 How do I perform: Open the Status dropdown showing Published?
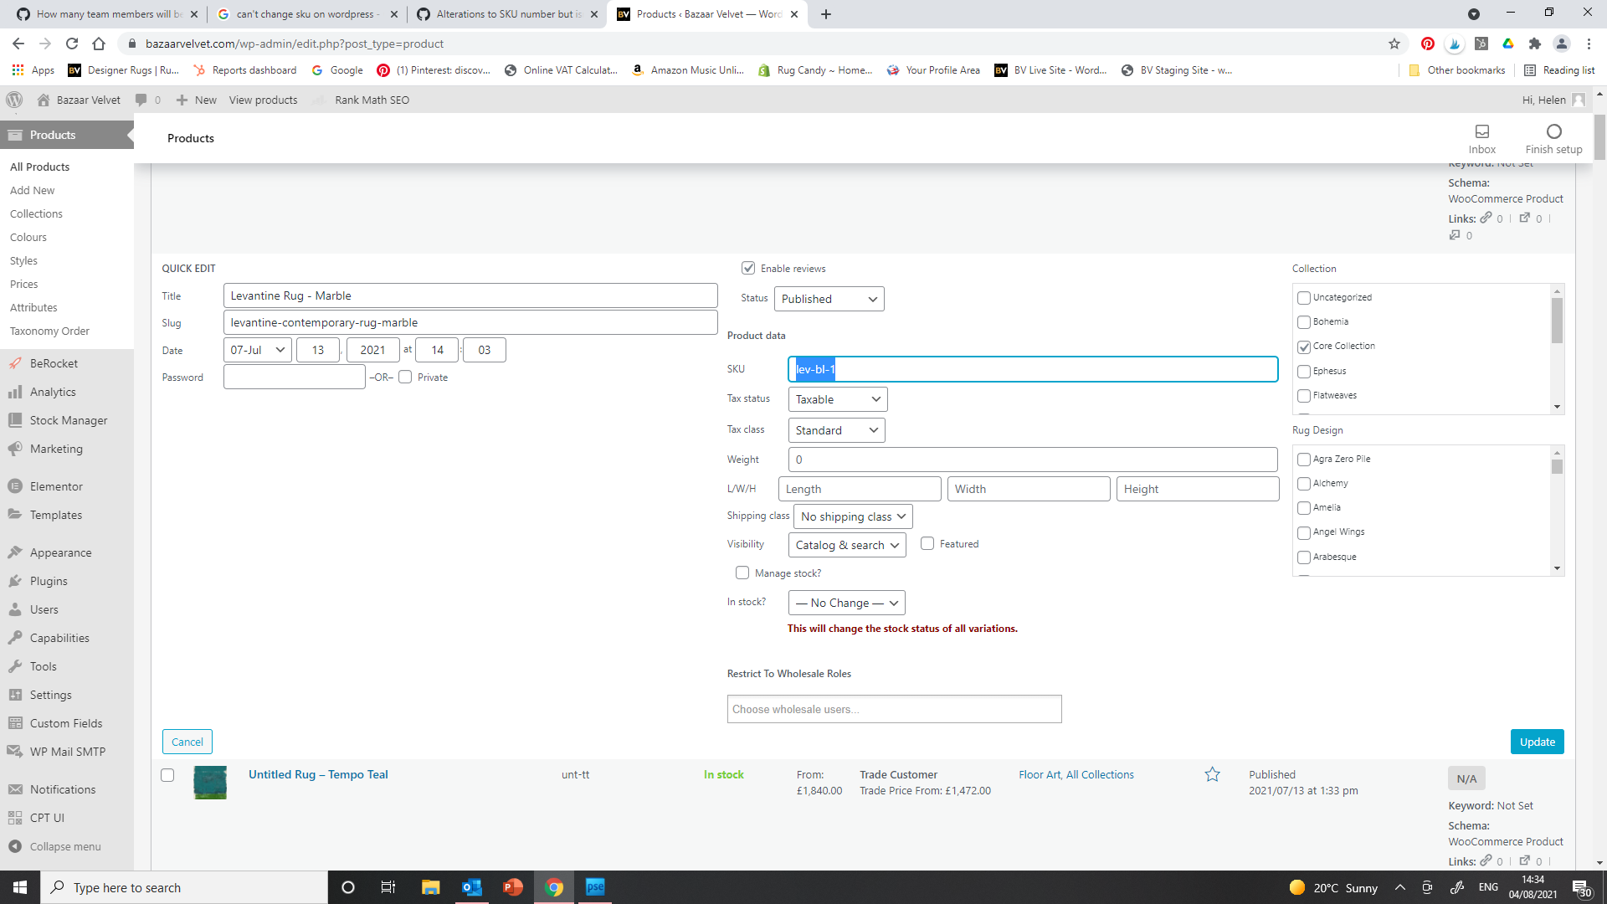(829, 299)
